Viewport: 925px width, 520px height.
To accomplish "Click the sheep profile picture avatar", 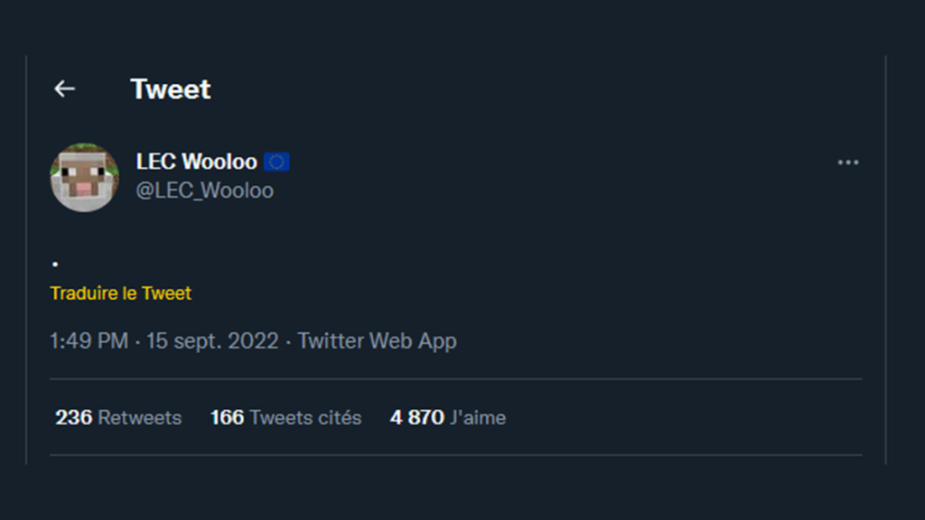I will (84, 177).
